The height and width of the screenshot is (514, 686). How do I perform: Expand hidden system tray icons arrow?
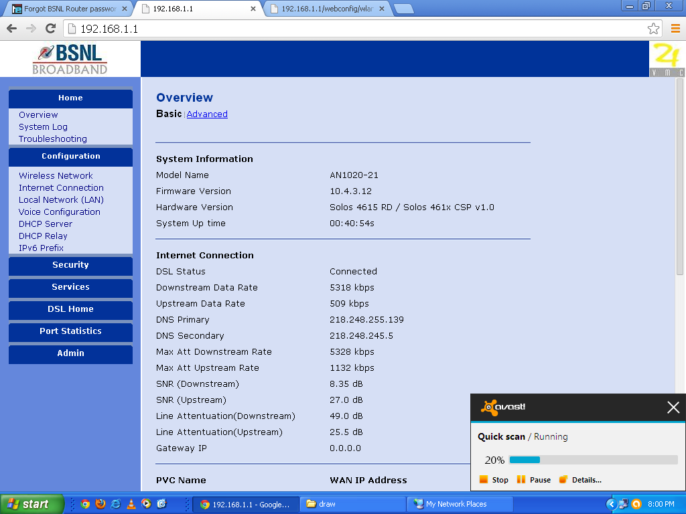tap(611, 504)
